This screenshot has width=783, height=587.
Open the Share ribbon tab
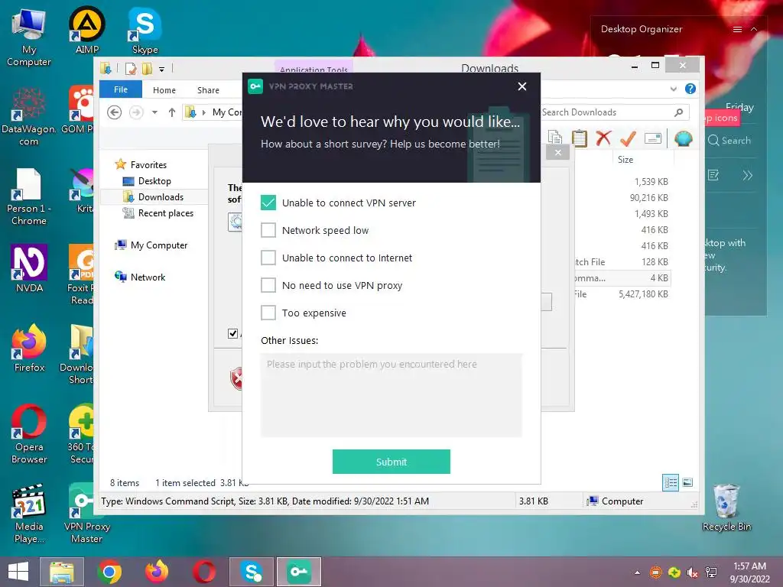click(208, 90)
